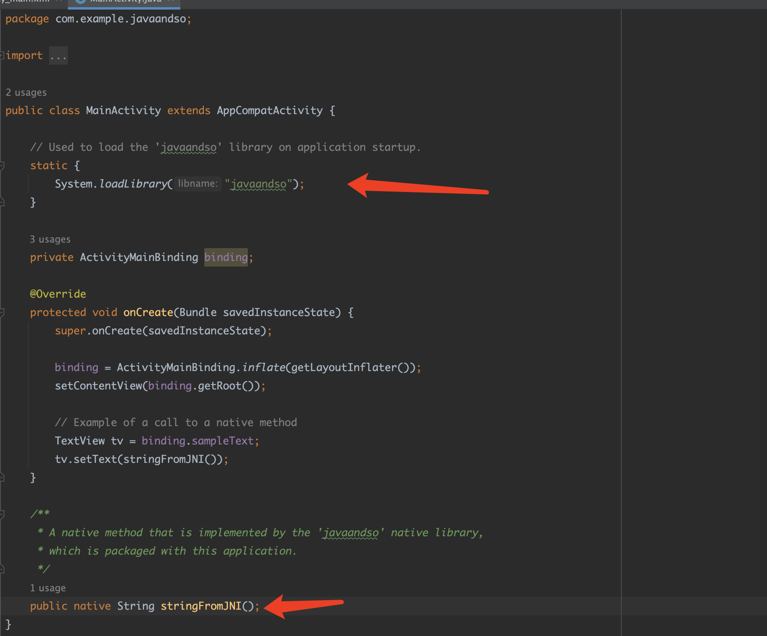Click the stringFromJNI native method declaration

point(201,606)
